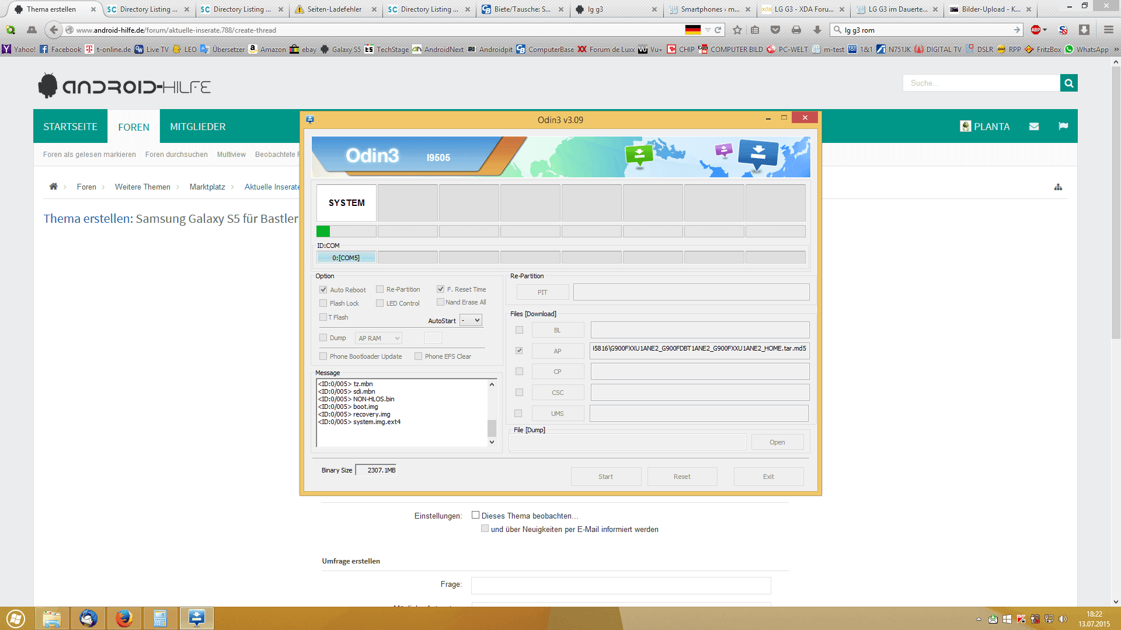The image size is (1121, 630).
Task: Open the search engine dropdown in Firefox search box
Action: tap(839, 30)
